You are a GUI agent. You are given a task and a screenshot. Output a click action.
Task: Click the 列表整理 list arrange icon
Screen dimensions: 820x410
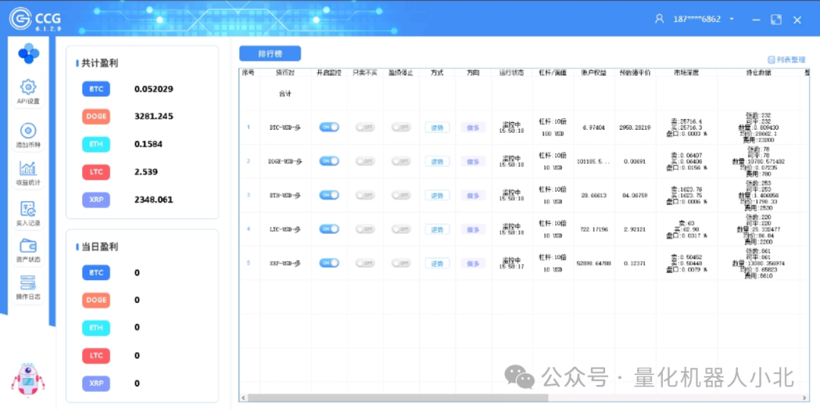pyautogui.click(x=771, y=59)
